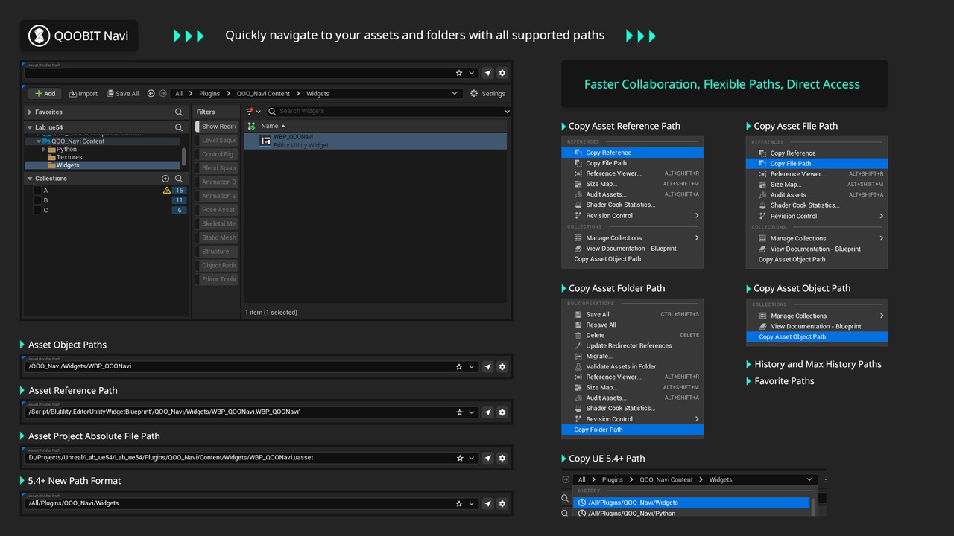Open gear settings in top empty path bar
The image size is (954, 536).
502,73
